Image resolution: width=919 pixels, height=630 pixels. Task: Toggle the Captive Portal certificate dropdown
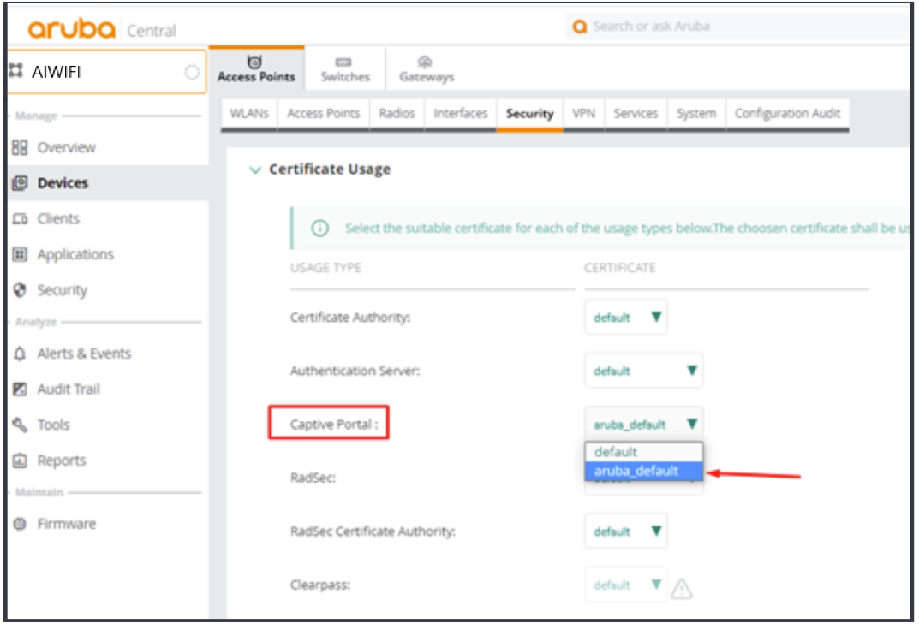click(x=643, y=424)
